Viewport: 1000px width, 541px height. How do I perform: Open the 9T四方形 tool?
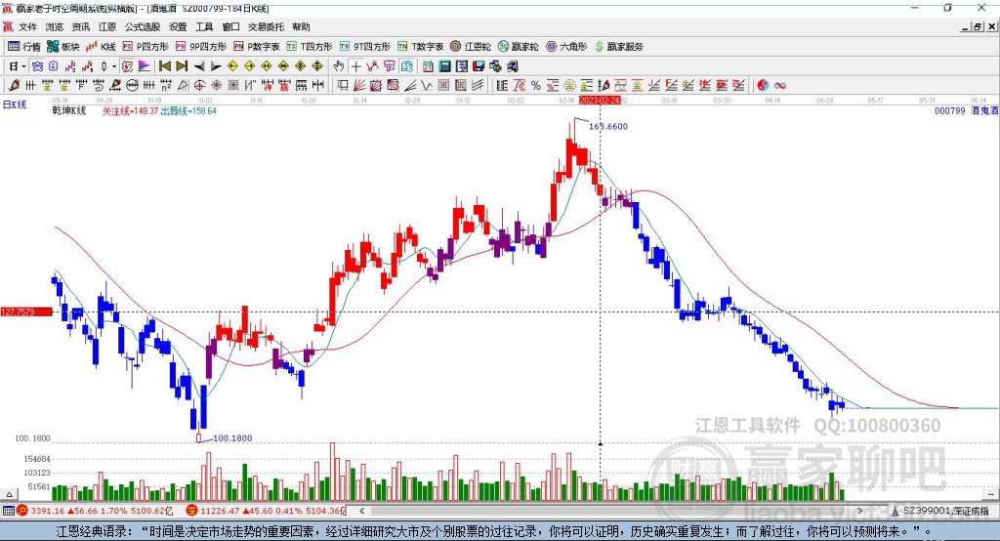[365, 47]
